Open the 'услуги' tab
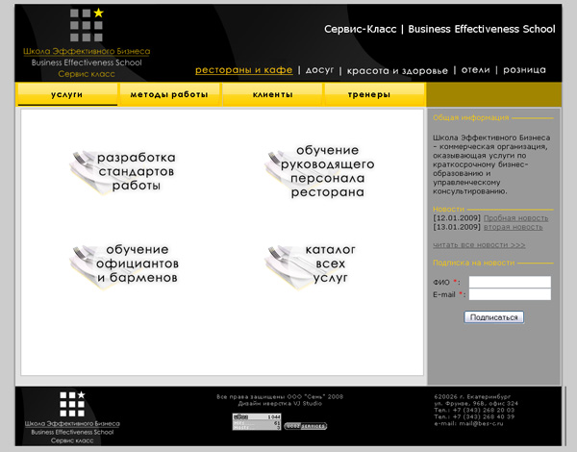 67,94
